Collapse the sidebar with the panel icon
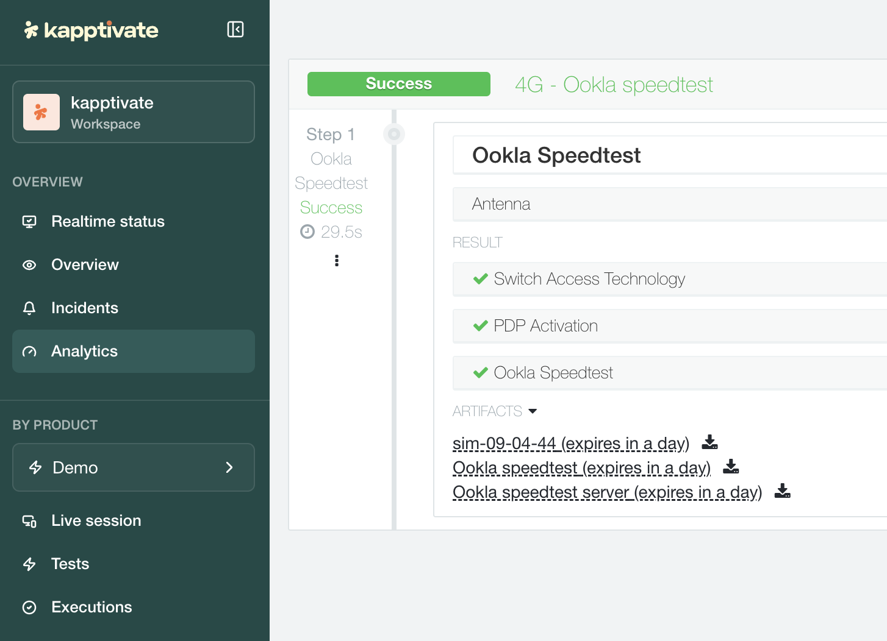The height and width of the screenshot is (641, 887). [235, 29]
